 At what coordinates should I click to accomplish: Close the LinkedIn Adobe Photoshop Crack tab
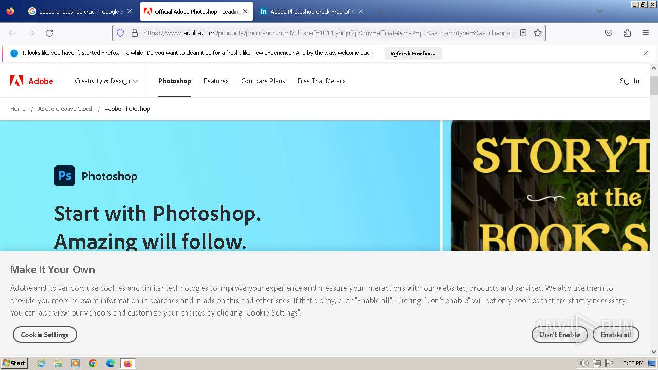[361, 11]
